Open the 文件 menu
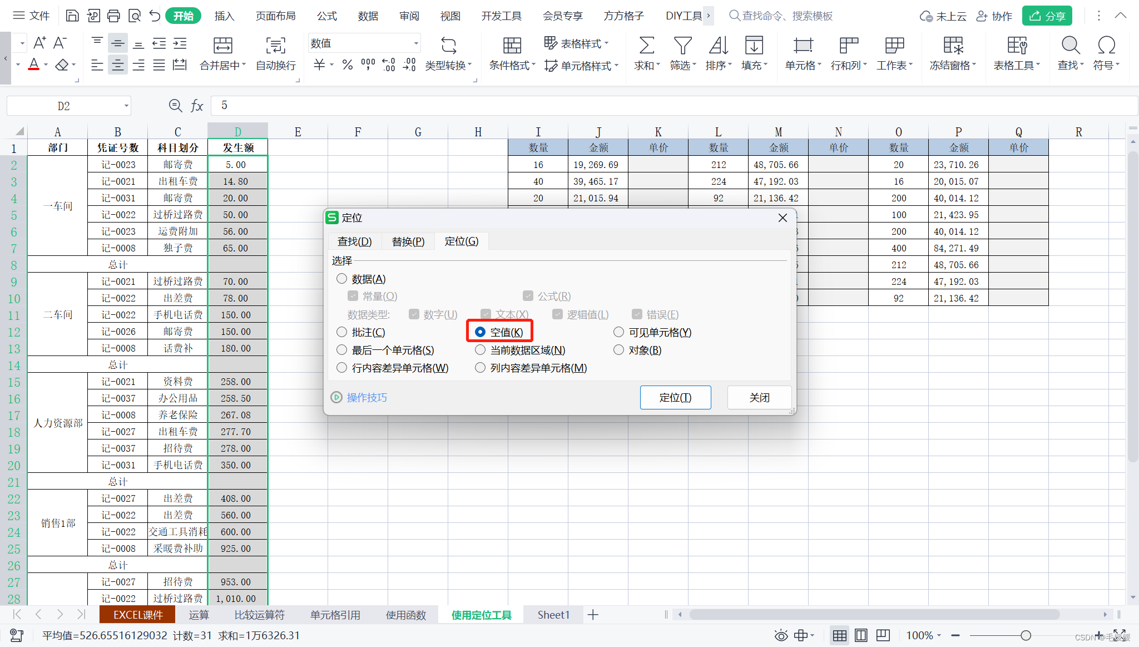Viewport: 1139px width, 647px height. pos(32,16)
